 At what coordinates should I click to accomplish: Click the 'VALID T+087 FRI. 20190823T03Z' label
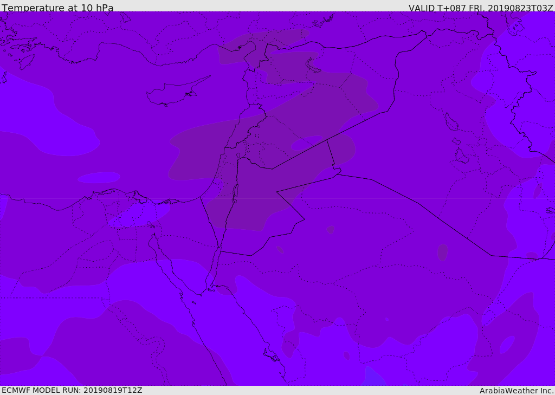[x=481, y=8]
